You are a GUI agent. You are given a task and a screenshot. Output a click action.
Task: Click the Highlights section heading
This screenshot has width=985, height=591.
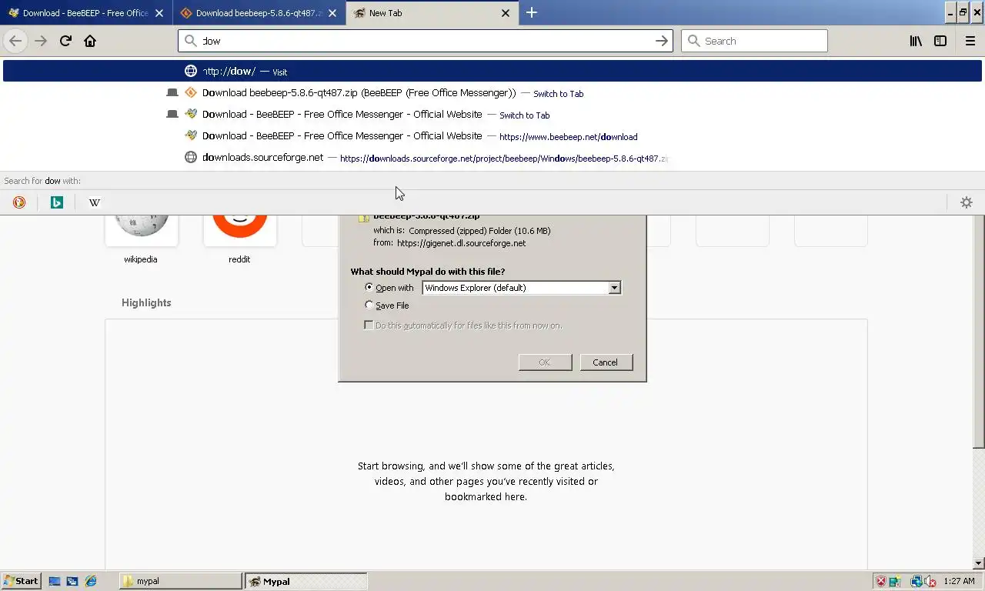pyautogui.click(x=146, y=302)
